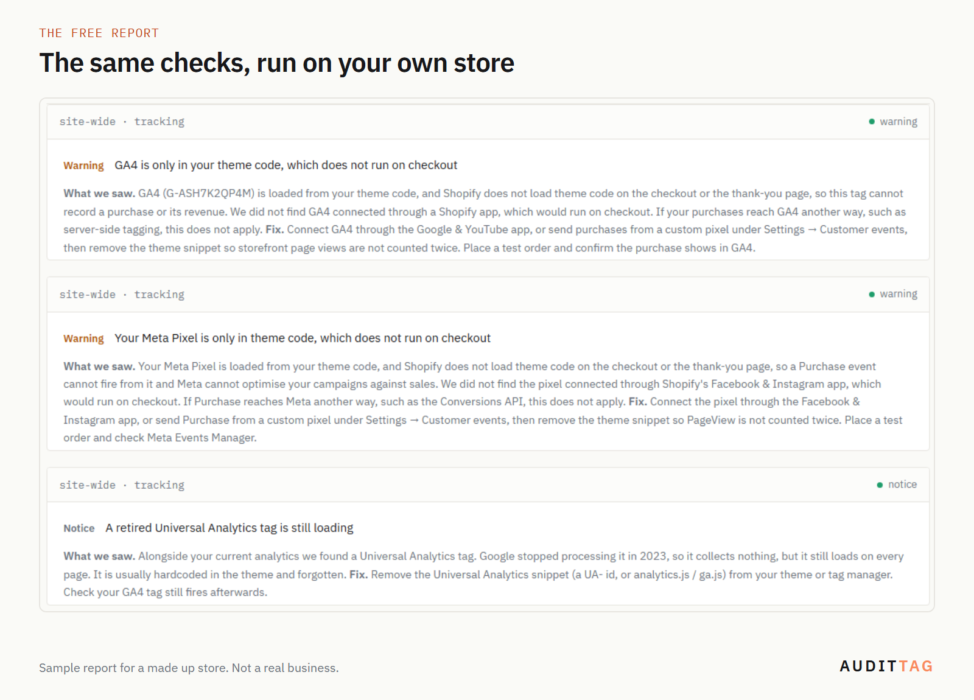
Task: Select title 'A retired Universal Analytics tag is still loading'
Action: (229, 528)
